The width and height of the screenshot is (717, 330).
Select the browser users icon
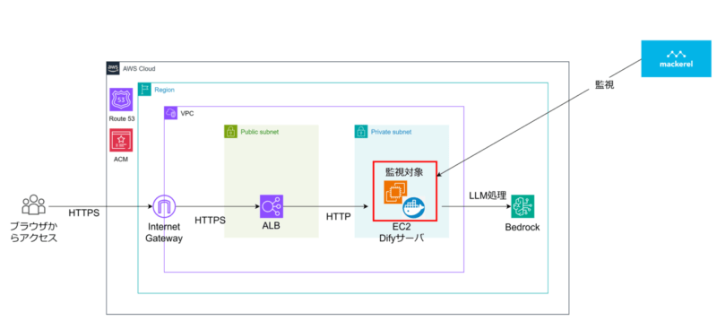click(x=34, y=204)
